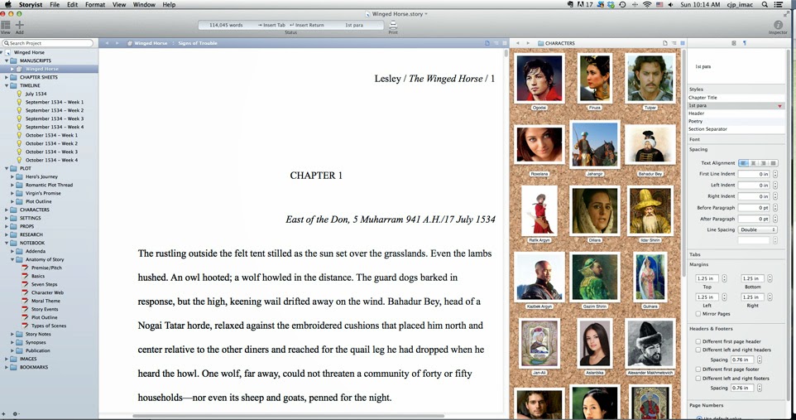The image size is (796, 420).
Task: Open the Storyist application menu
Action: [31, 5]
